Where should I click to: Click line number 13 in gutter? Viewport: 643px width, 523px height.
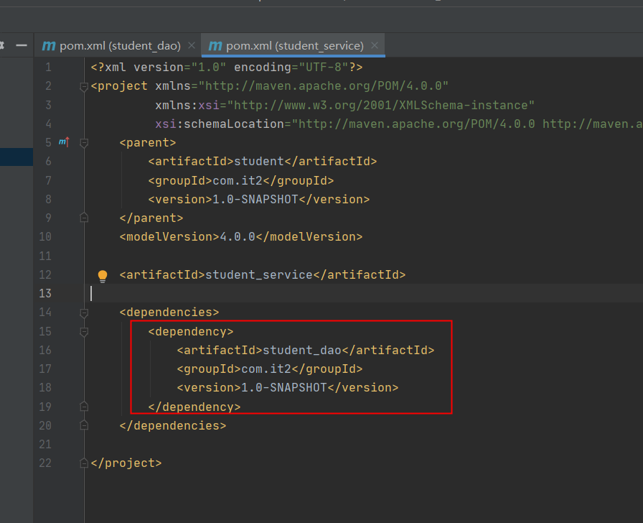click(x=45, y=294)
